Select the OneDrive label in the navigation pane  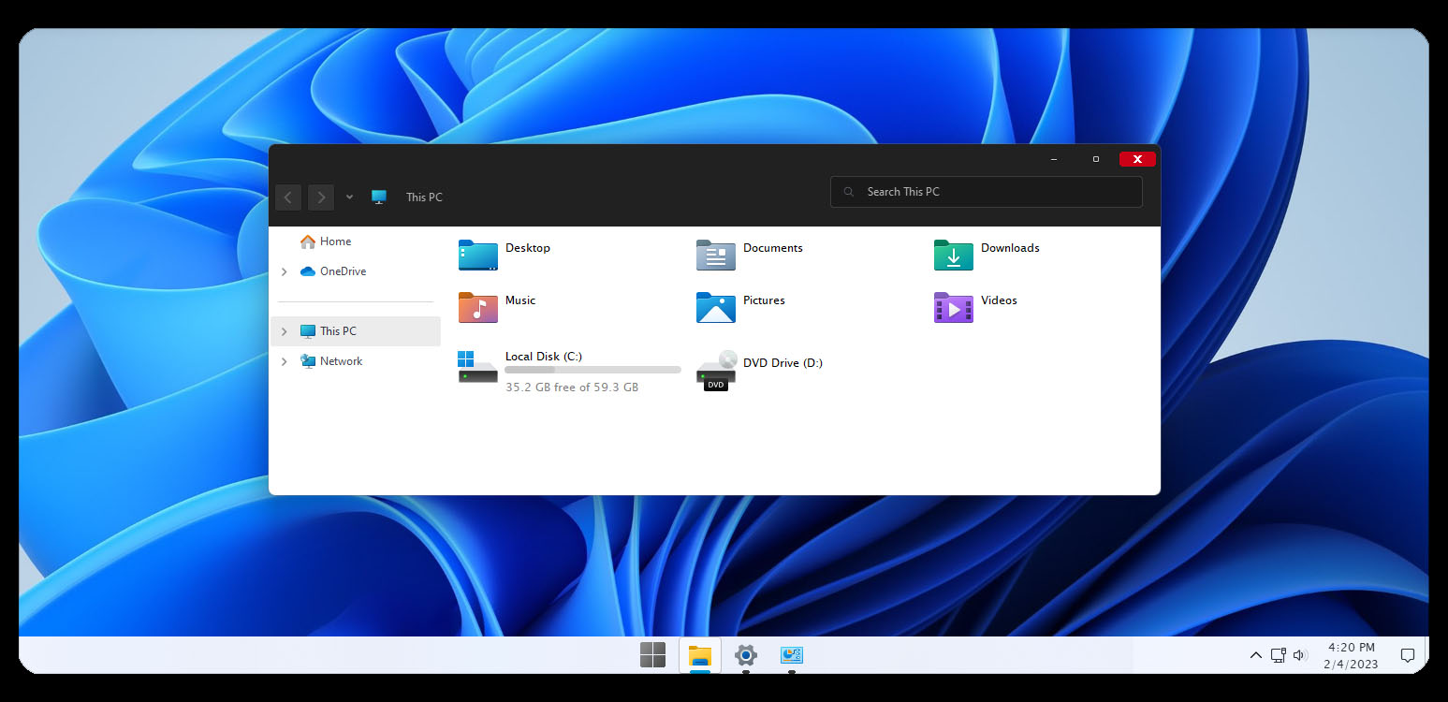(344, 271)
